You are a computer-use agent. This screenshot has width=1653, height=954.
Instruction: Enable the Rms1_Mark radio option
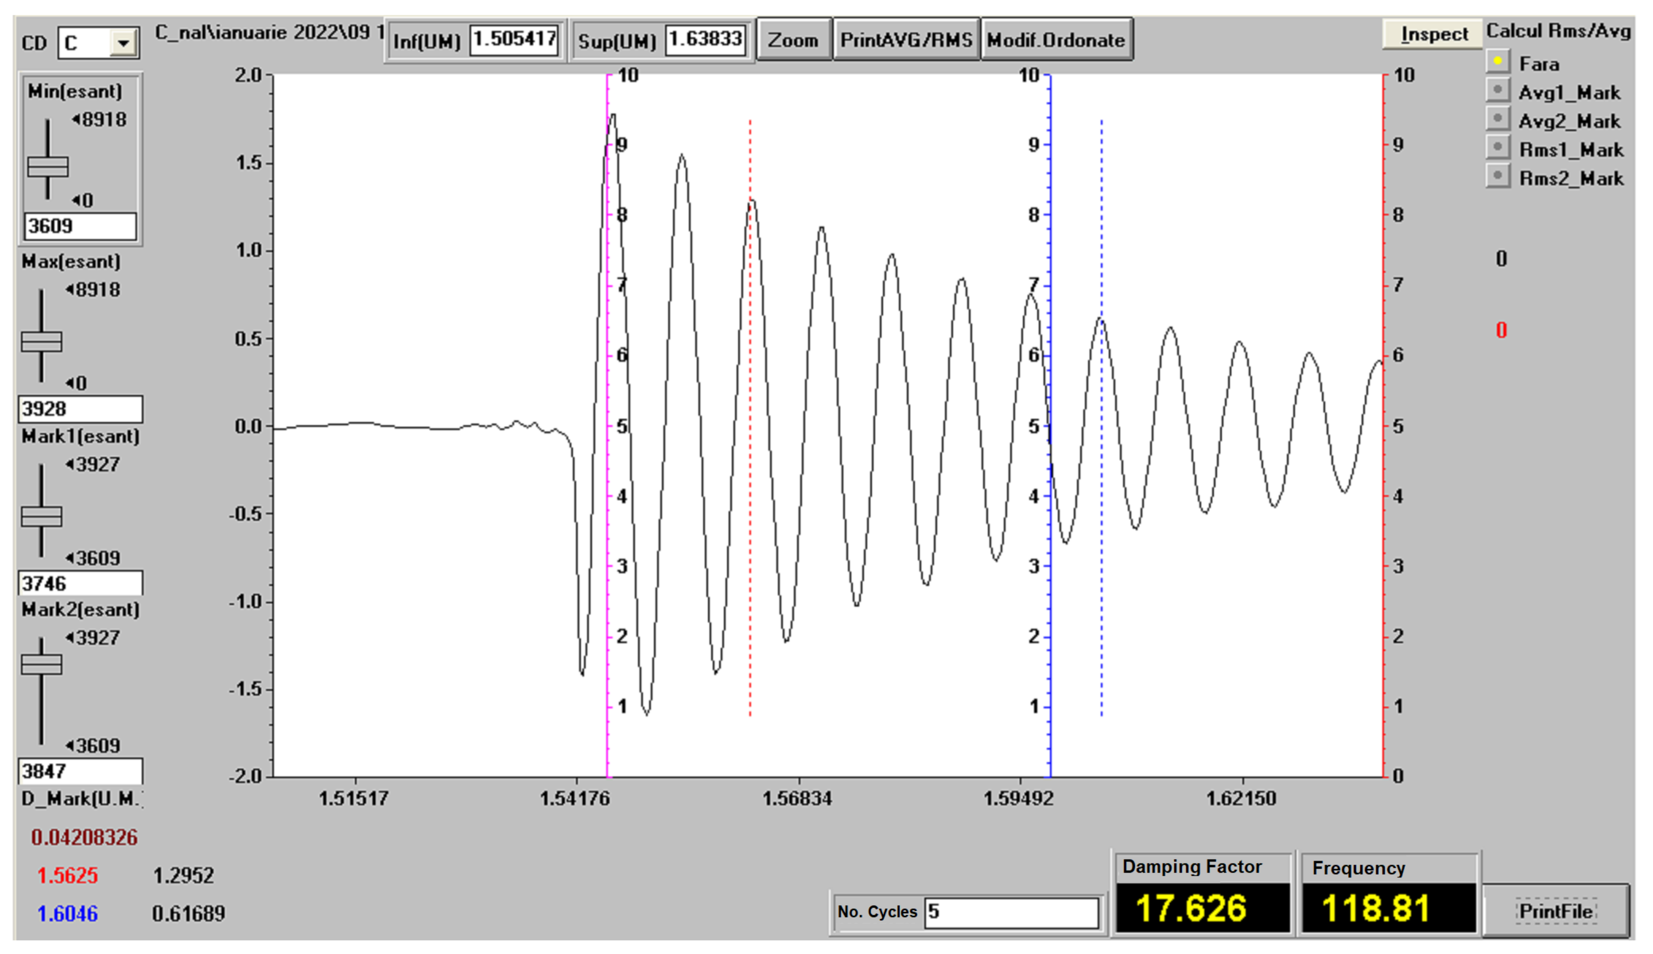[x=1497, y=148]
